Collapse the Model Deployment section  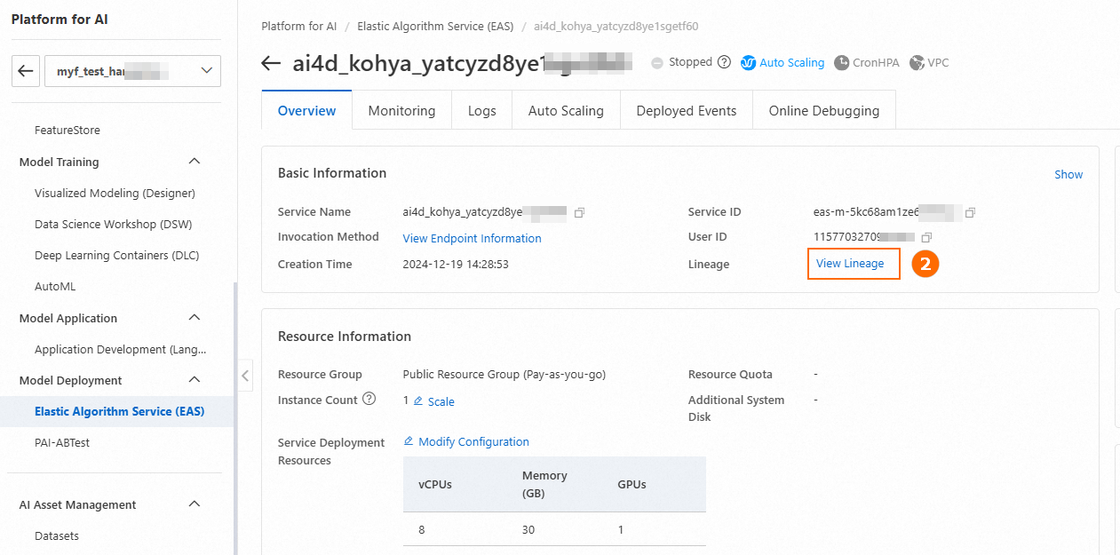point(195,380)
